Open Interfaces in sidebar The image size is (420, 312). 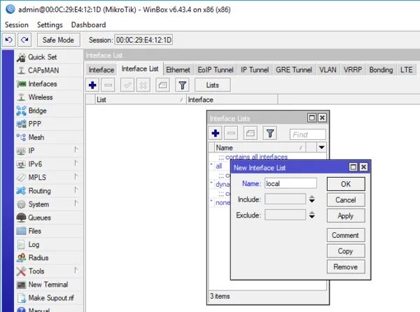[49, 84]
